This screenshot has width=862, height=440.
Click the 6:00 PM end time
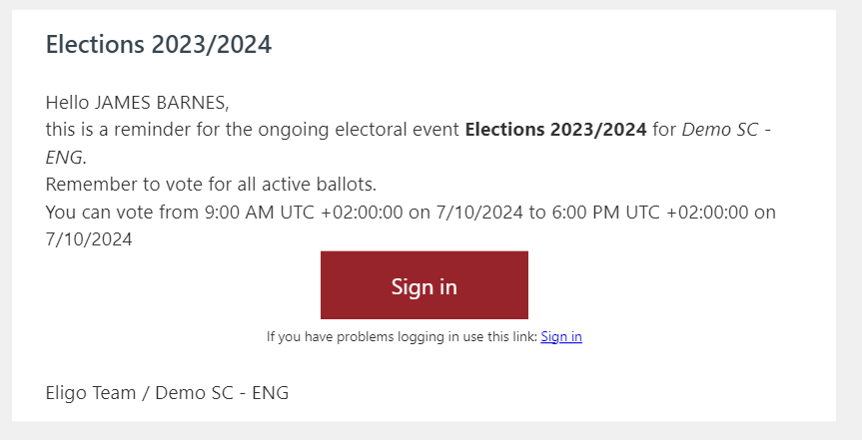586,213
